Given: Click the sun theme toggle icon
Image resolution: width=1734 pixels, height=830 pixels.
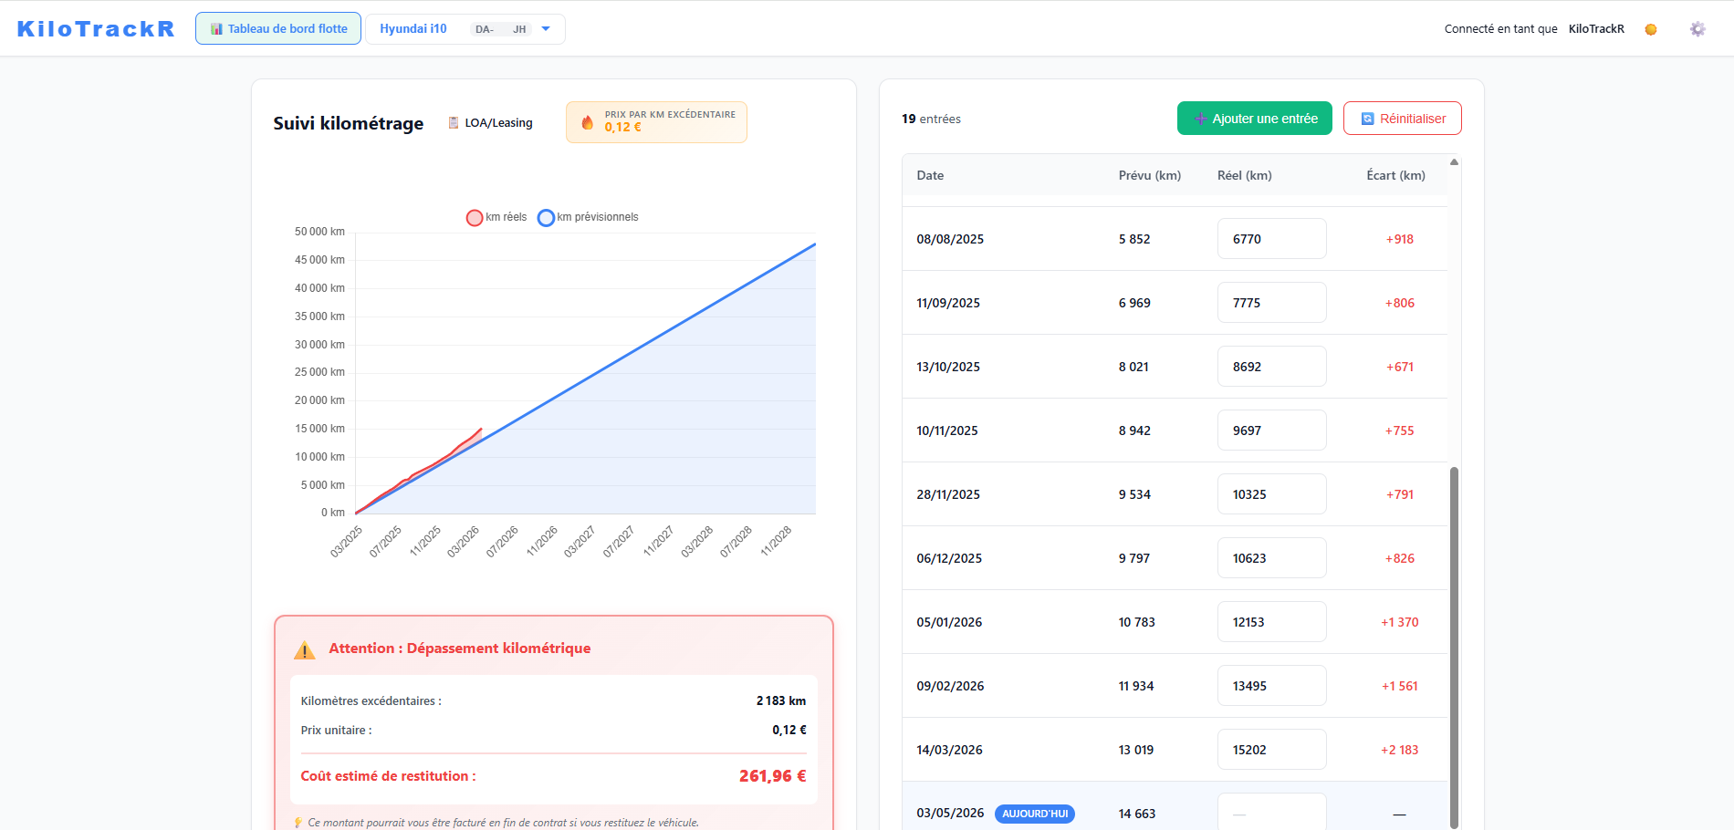Looking at the screenshot, I should tap(1651, 29).
